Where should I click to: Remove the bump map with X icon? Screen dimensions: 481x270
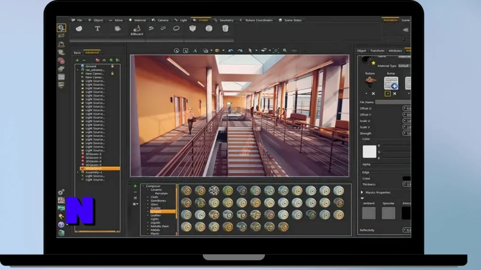coord(395,94)
